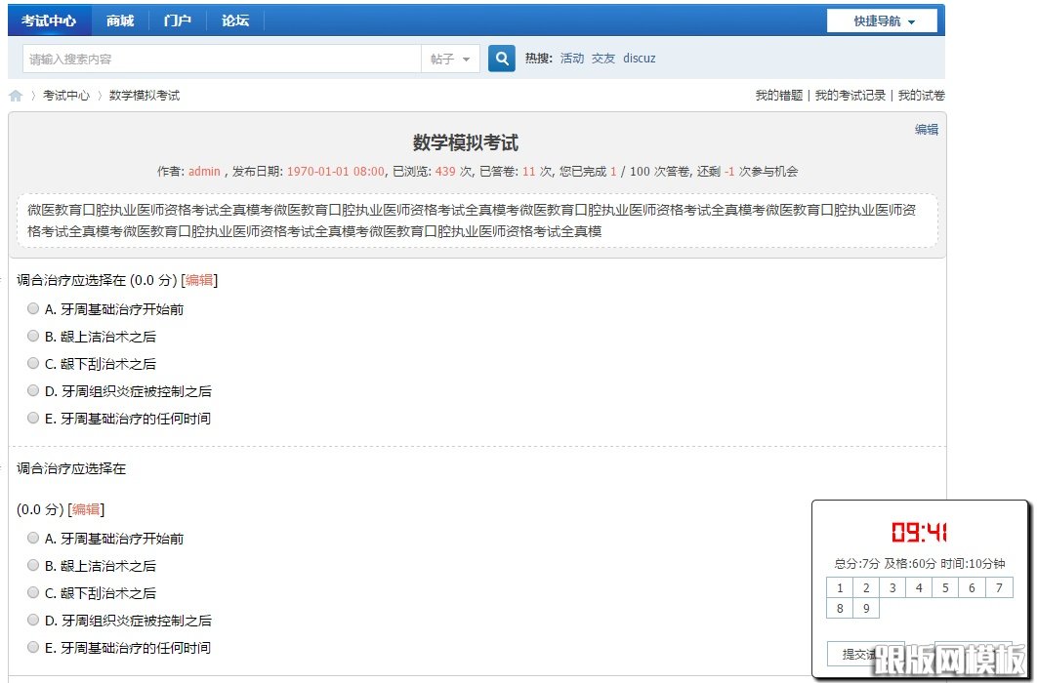This screenshot has height=683, width=1037.
Task: Open the 帖子 search type dropdown
Action: click(x=451, y=59)
